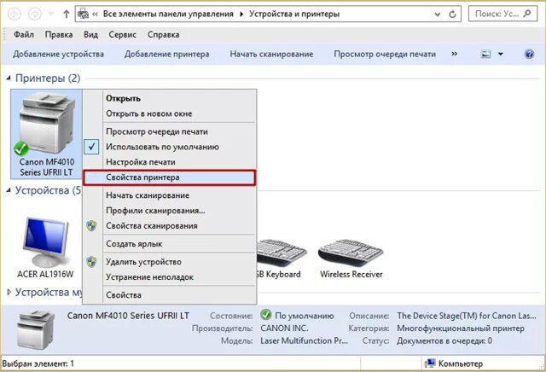The height and width of the screenshot is (372, 546).
Task: Collapse the Устройства group
Action: click(x=9, y=190)
